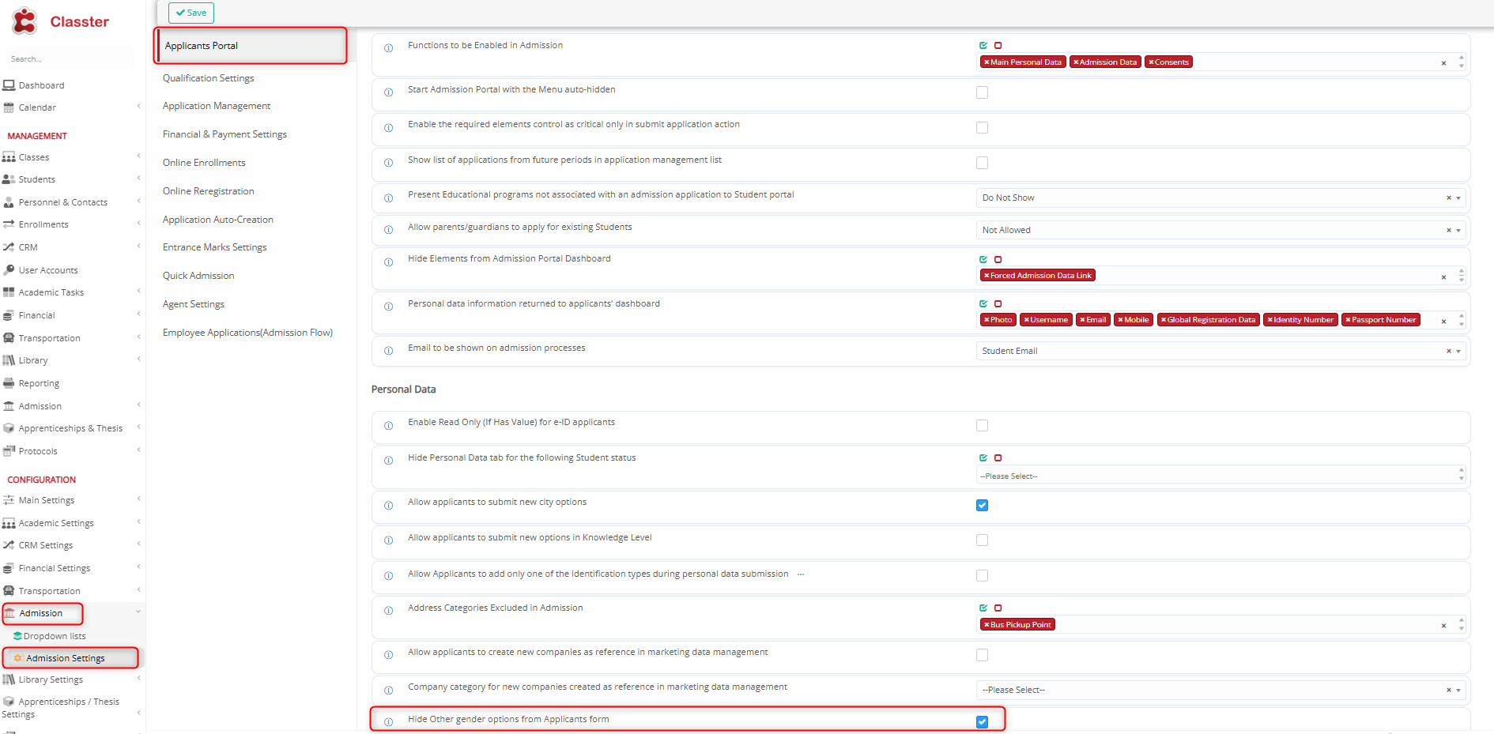
Task: Click info icon beside Email to be shown
Action: click(388, 351)
